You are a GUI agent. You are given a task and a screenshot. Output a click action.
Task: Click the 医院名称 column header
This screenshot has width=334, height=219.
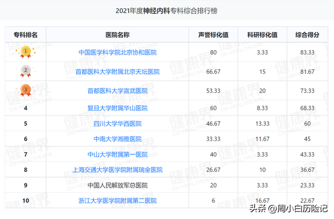117,35
